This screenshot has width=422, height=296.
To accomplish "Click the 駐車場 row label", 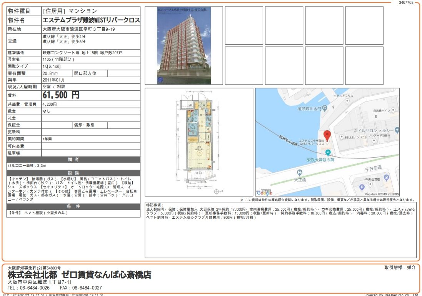I will point(14,153).
